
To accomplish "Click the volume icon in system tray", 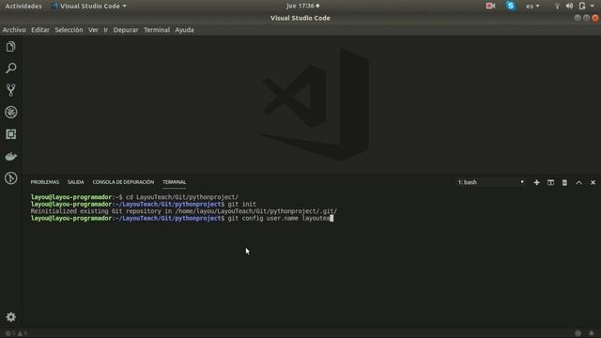I will point(570,6).
